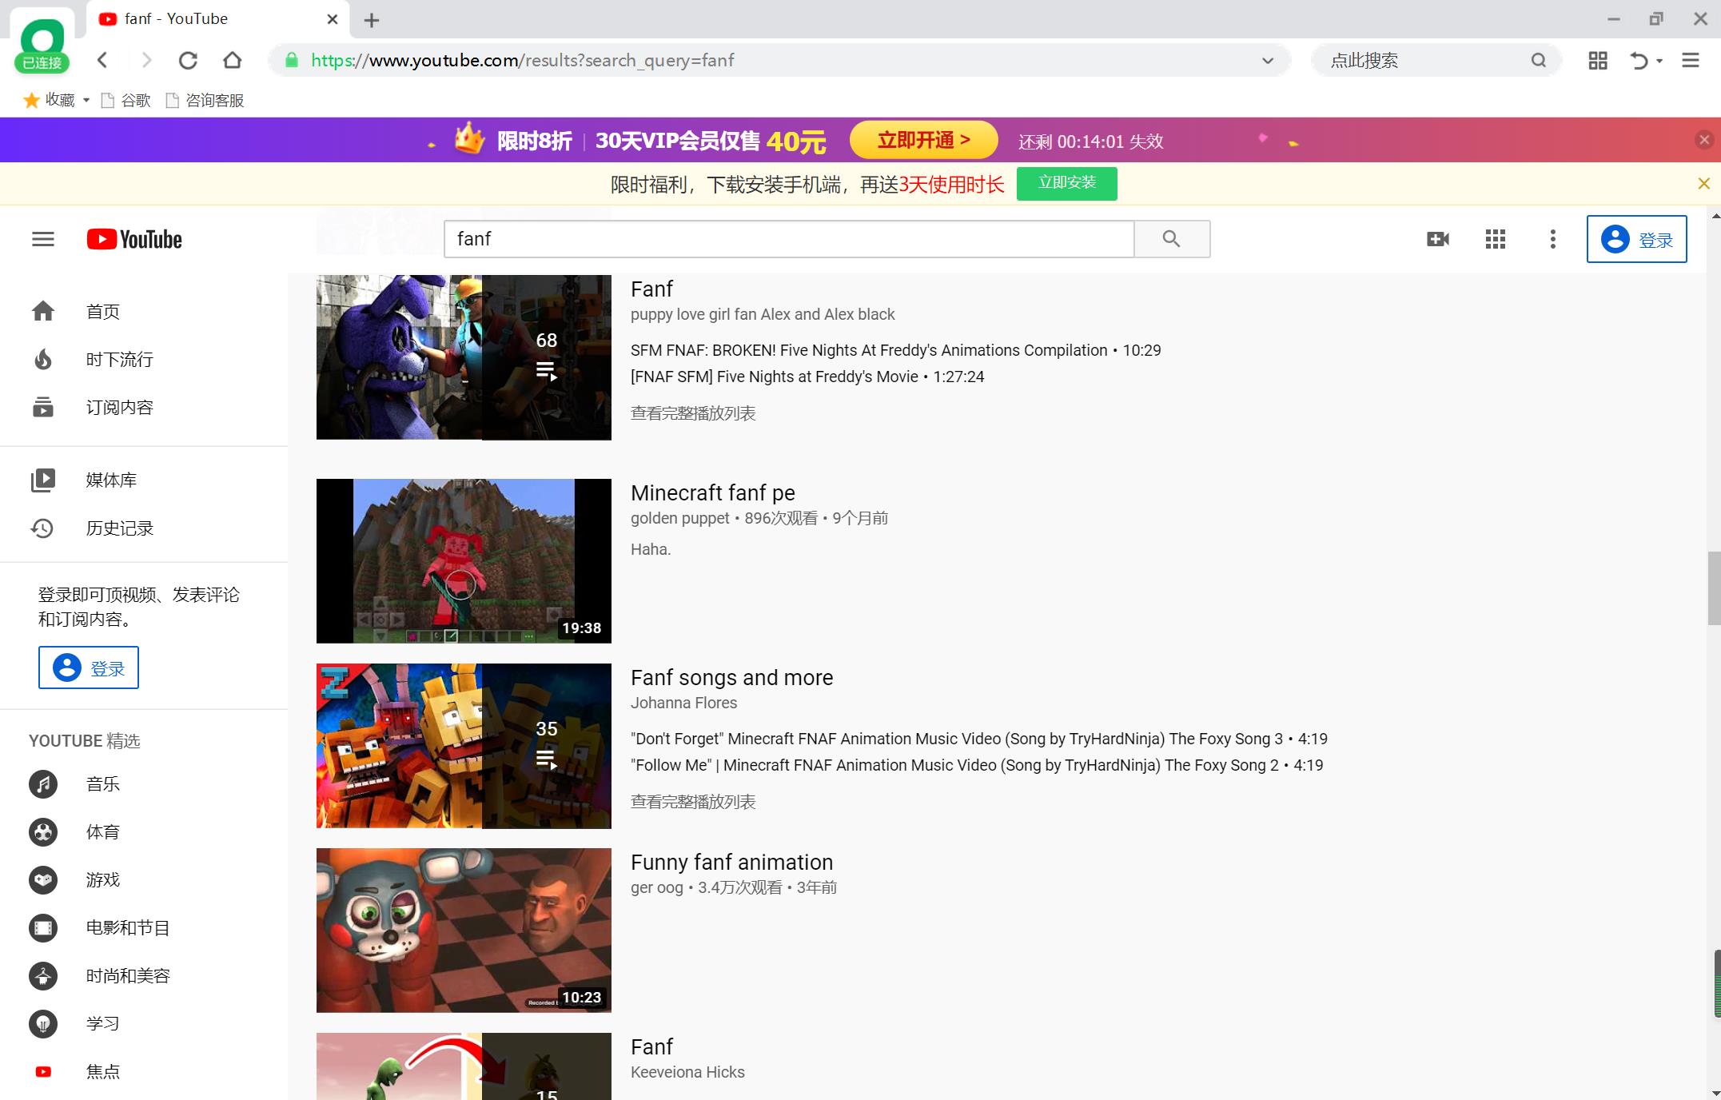Open the Fanf 68-video playlist thumbnail
1721x1100 pixels.
point(464,357)
